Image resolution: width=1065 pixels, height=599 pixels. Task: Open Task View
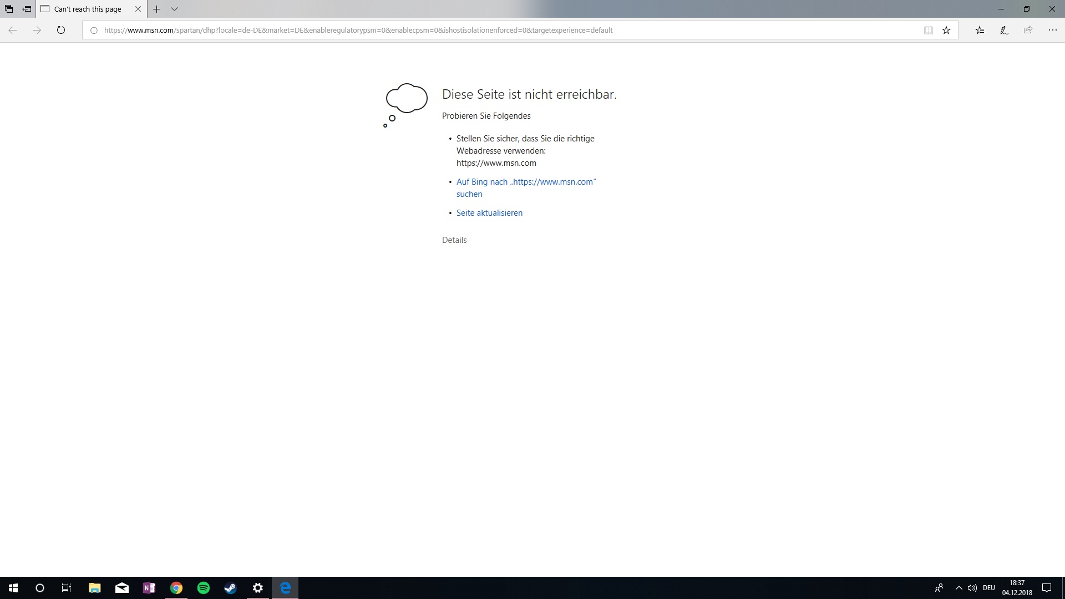[67, 588]
